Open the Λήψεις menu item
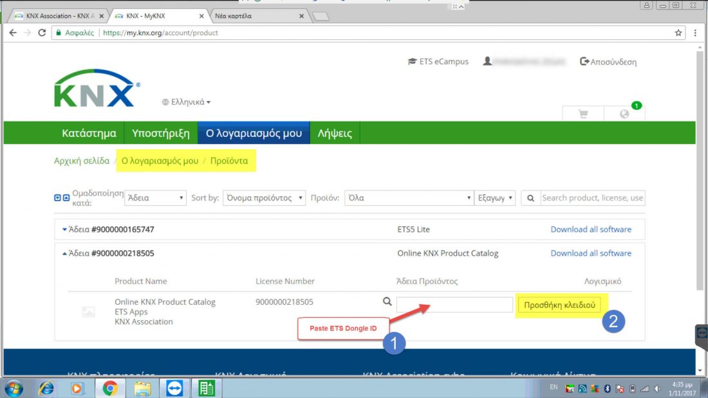708x398 pixels. (335, 133)
